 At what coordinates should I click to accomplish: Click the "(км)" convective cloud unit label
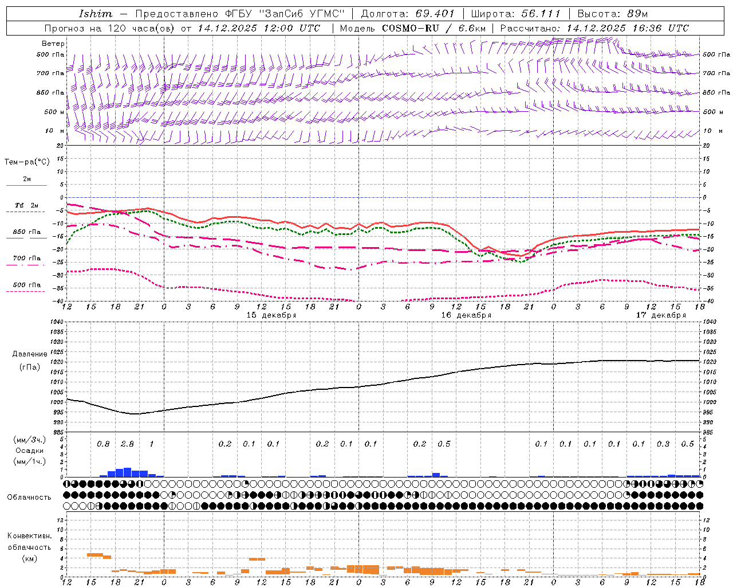29,558
